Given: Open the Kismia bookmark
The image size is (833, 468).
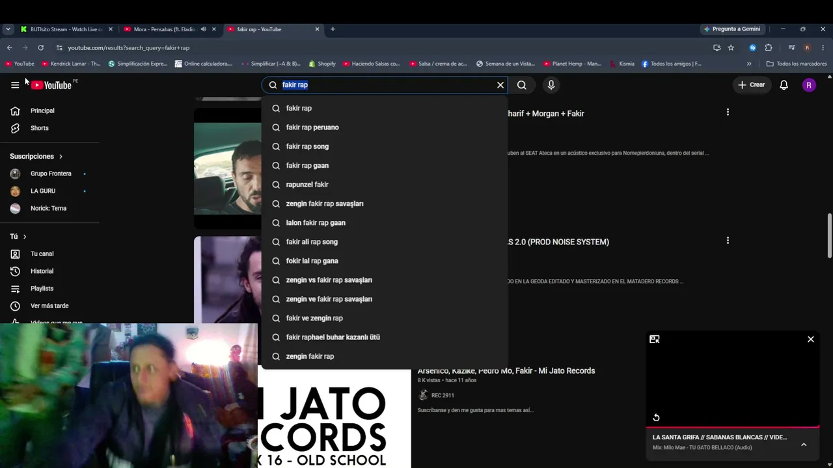Looking at the screenshot, I should [x=622, y=64].
